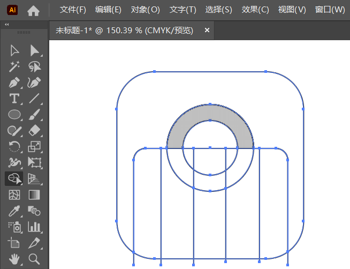Select the Perspective Grid tool

[x=34, y=179]
